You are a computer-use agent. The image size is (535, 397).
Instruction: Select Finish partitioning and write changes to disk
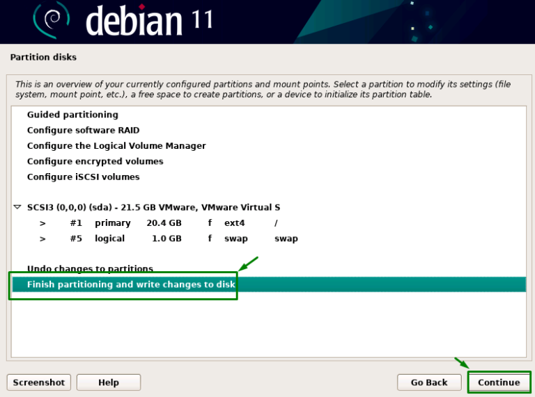pyautogui.click(x=269, y=284)
